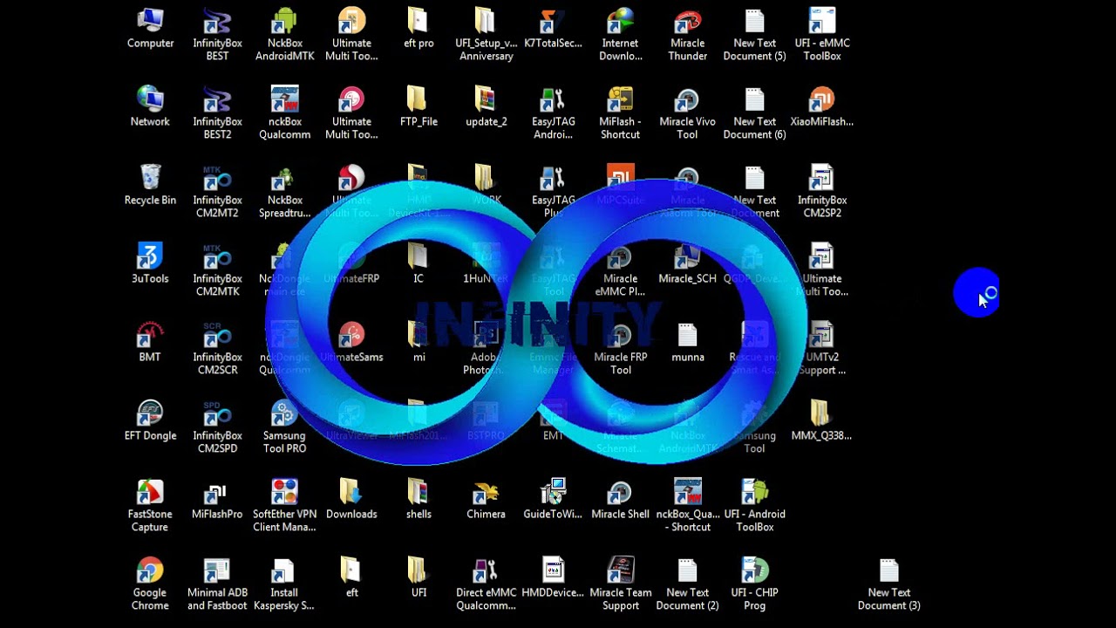Launch UMTv2 Support shortcut

(821, 349)
